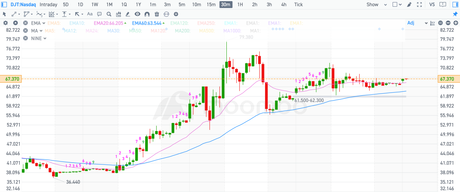The height and width of the screenshot is (192, 460).
Task: Toggle drawings visibility with eye icon
Action: coord(137,14)
